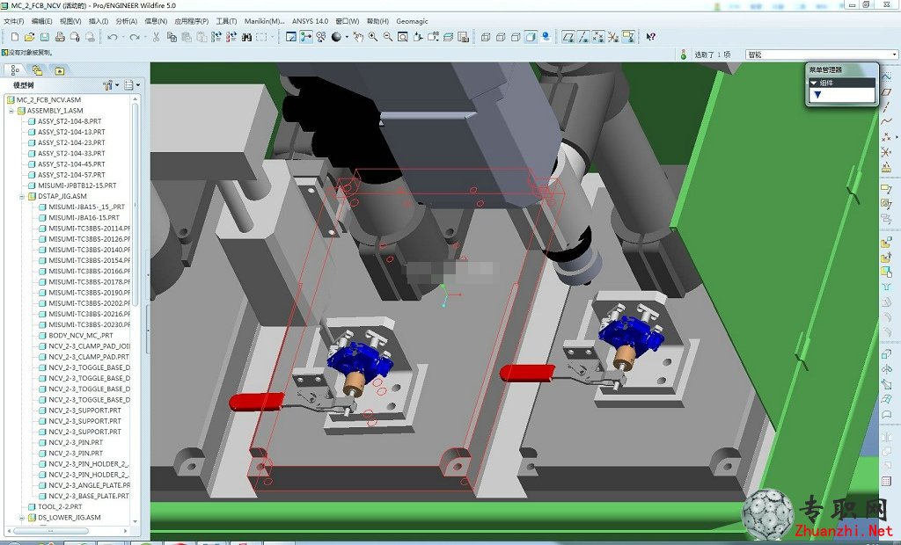Click the Open folder icon
This screenshot has width=901, height=545.
[29, 37]
